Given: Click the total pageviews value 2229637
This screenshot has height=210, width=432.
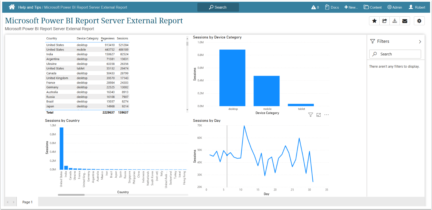Looking at the screenshot, I should tap(108, 112).
